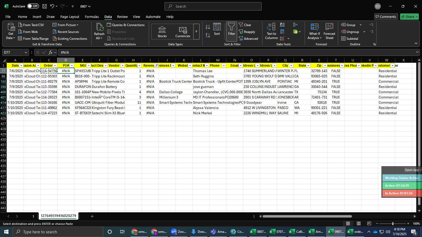Add a new sheet

click(92, 216)
